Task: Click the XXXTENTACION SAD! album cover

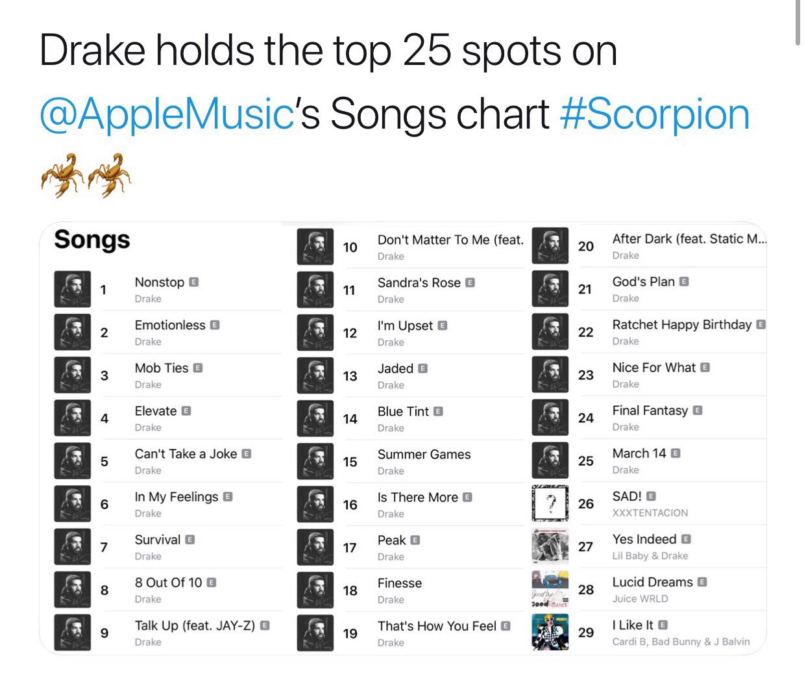Action: [550, 503]
